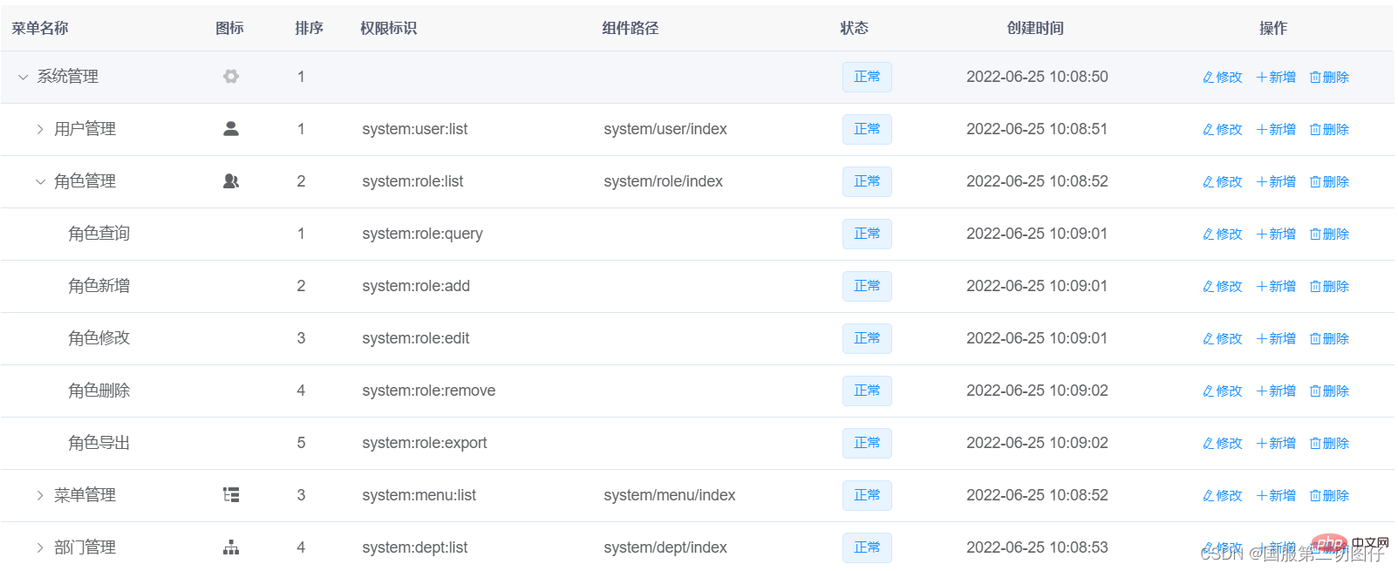Click 修改 for the 角色新增 row
This screenshot has height=571, width=1398.
coord(1223,287)
